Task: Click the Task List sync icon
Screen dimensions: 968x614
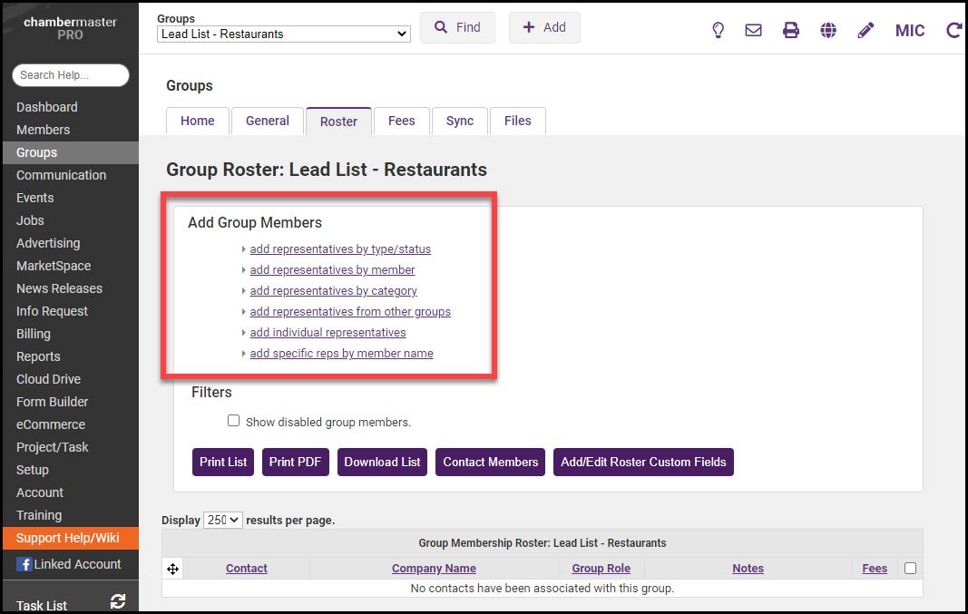Action: coord(118,601)
